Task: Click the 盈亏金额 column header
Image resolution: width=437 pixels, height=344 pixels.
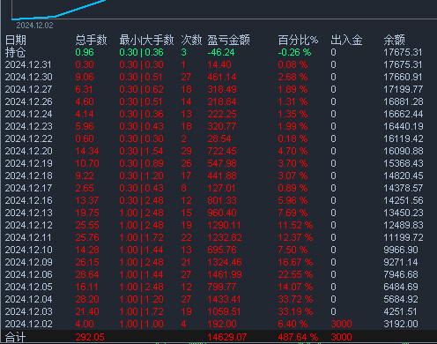Action: tap(228, 40)
